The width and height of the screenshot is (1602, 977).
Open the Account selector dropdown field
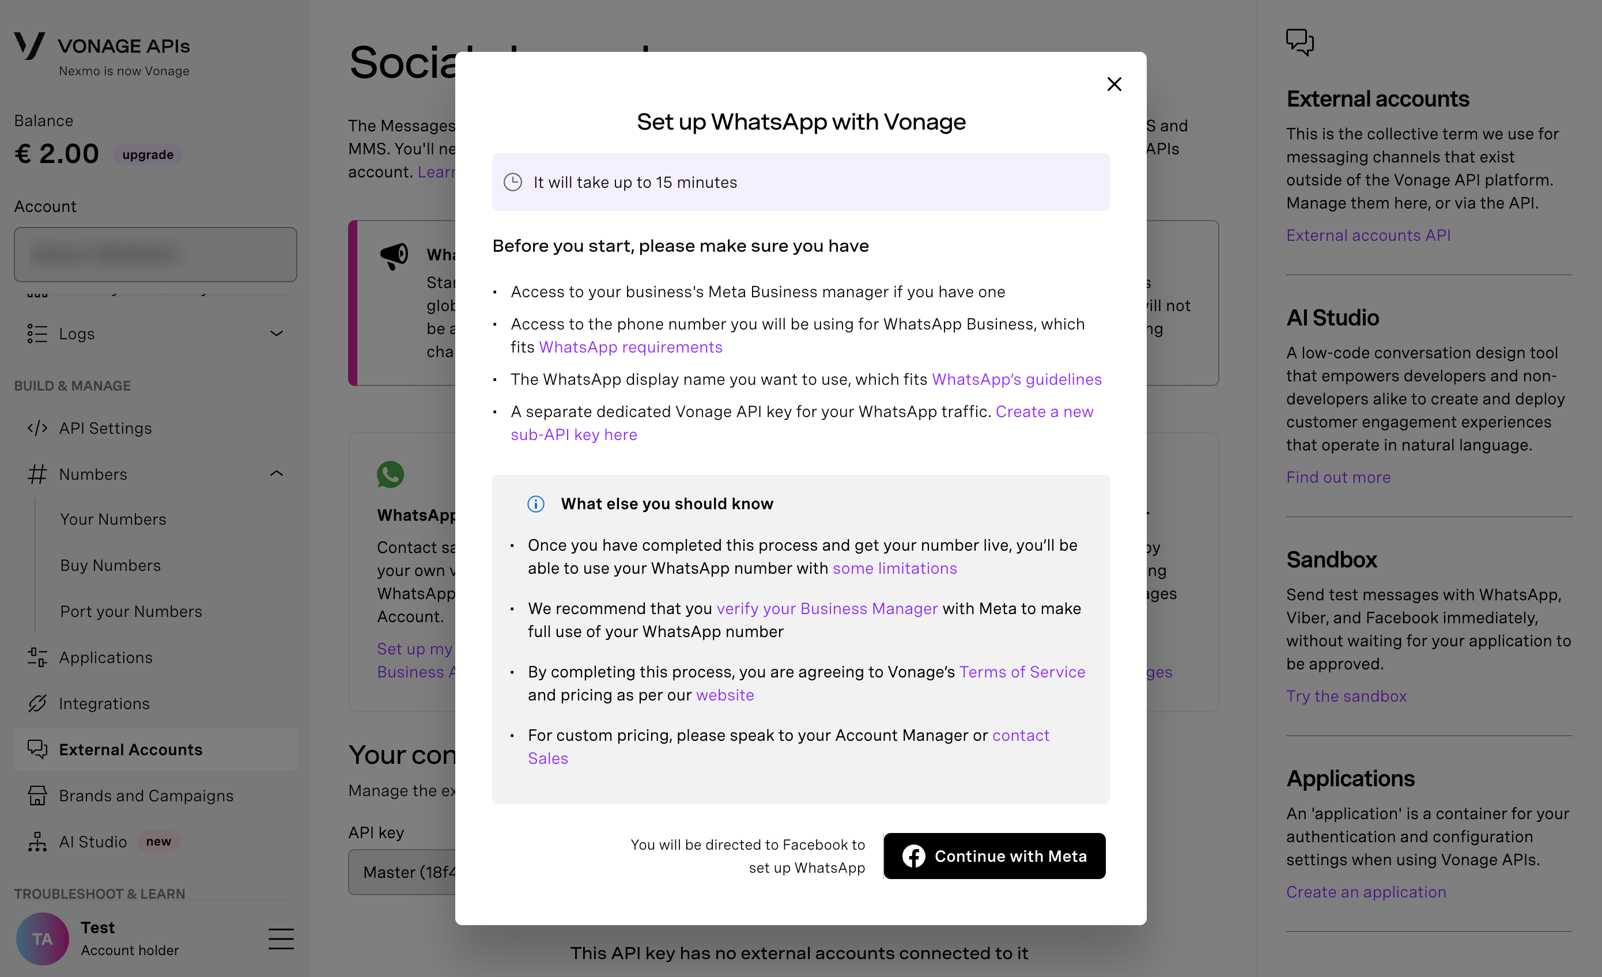point(156,254)
